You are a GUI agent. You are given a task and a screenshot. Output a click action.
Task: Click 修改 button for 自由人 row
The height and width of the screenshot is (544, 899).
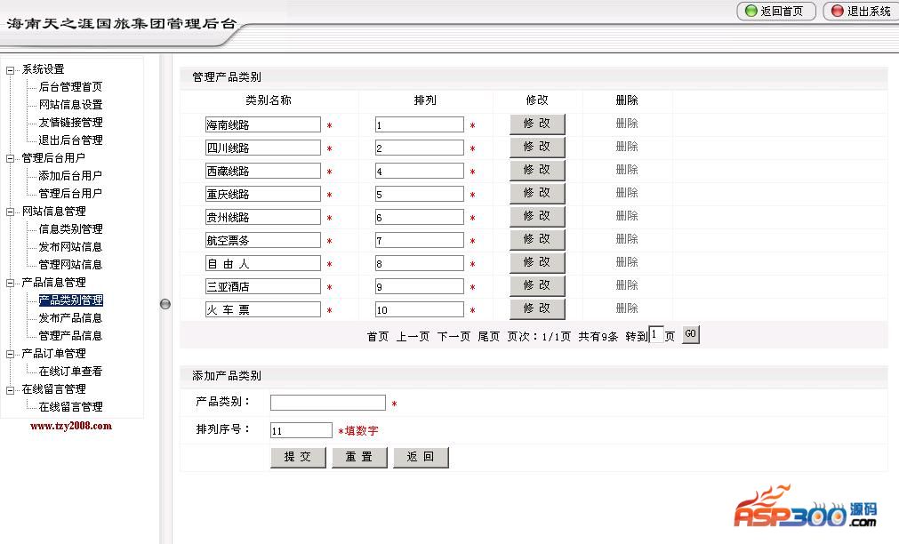click(537, 262)
